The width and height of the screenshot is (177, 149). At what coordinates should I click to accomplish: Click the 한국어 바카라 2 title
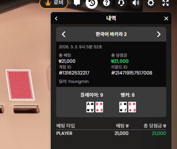(x=111, y=34)
